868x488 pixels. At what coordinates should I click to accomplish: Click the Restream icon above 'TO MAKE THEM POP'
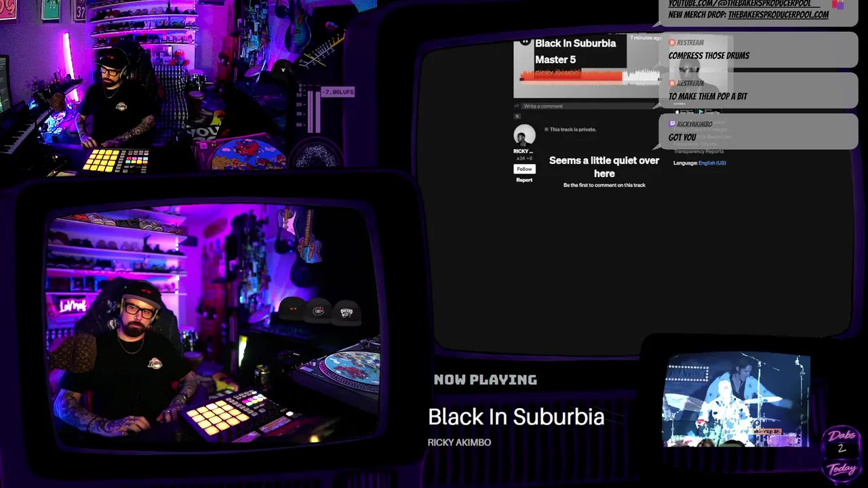click(672, 83)
